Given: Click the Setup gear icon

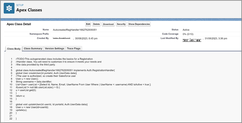Looking at the screenshot, I should point(9,8).
